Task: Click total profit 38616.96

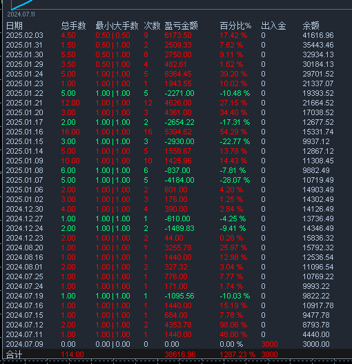Action: tap(180, 354)
